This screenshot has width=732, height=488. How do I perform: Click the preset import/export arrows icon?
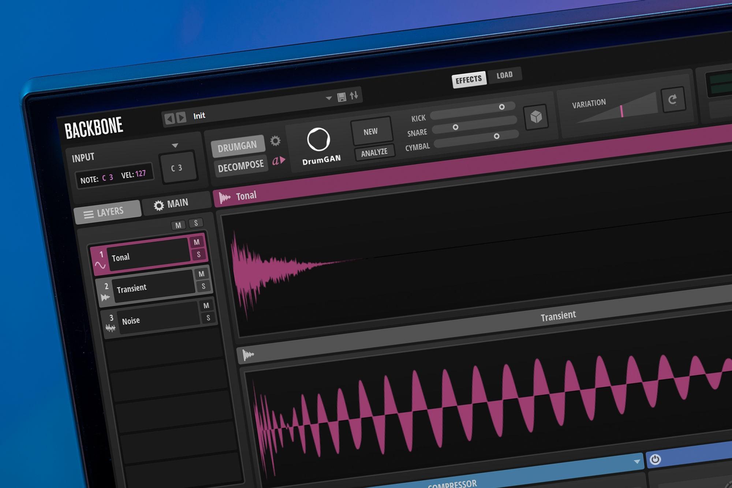pos(354,96)
